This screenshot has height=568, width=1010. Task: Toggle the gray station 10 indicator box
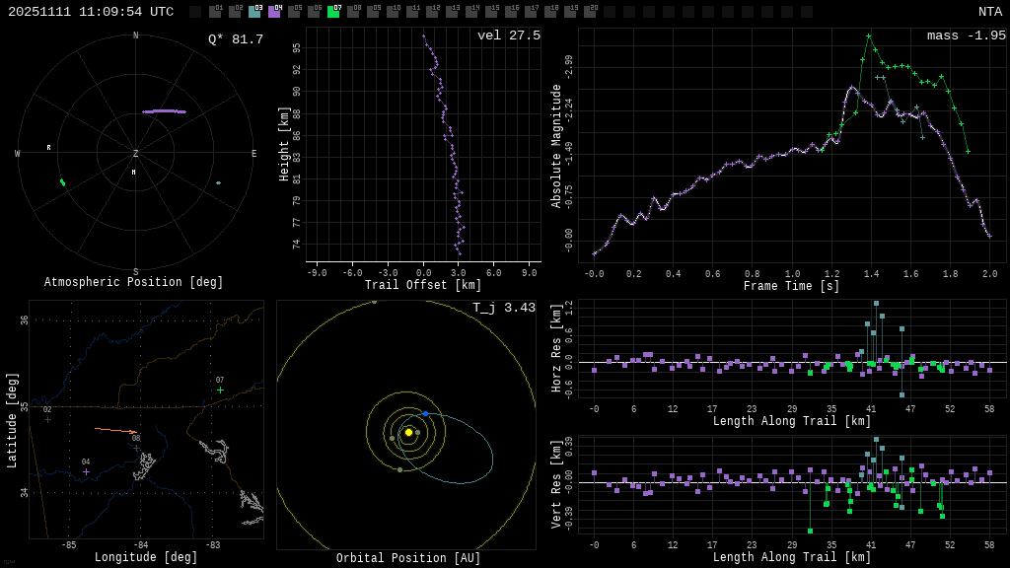coord(393,12)
